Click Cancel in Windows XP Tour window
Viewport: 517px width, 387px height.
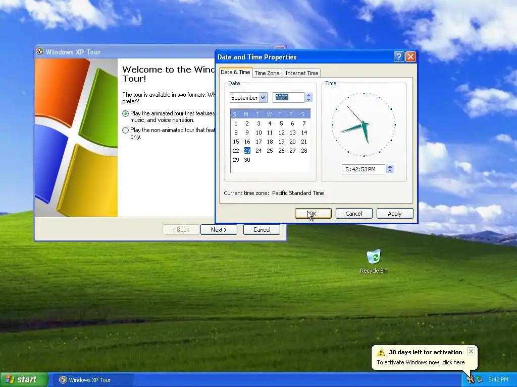(x=262, y=230)
